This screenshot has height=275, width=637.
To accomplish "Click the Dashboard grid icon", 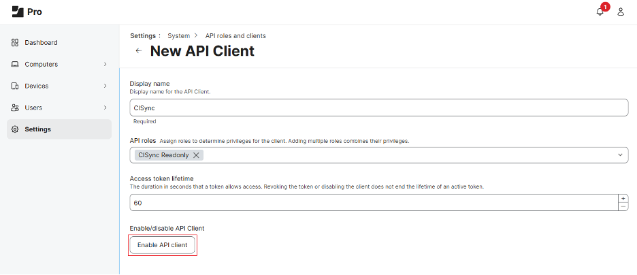I will (x=15, y=42).
